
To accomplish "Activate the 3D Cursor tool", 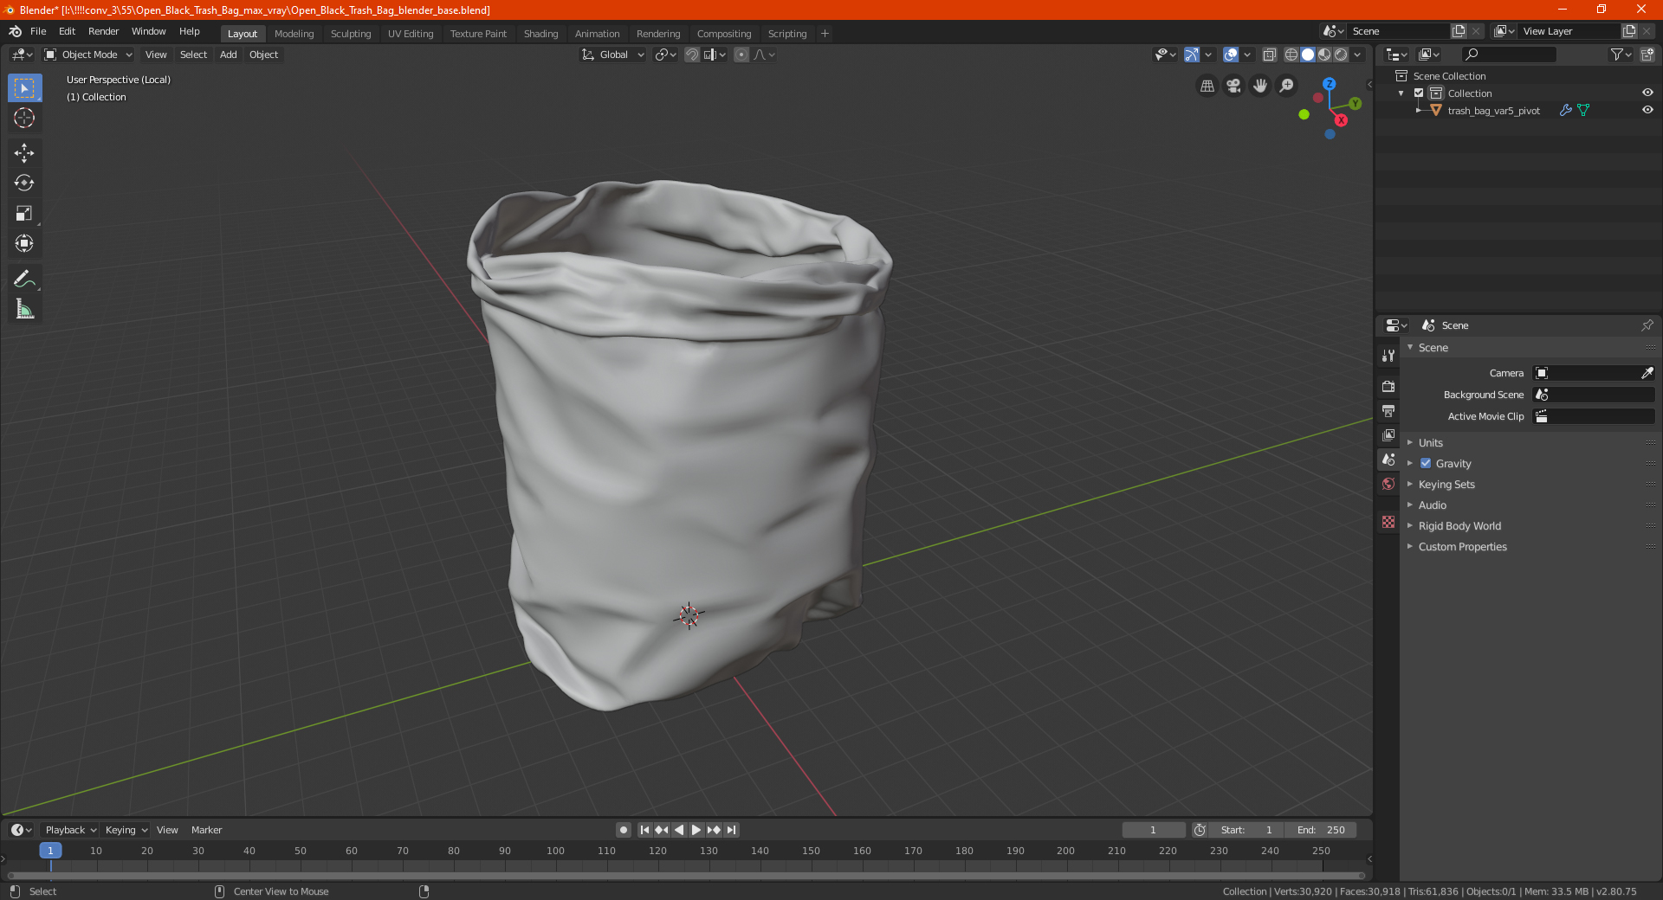I will [x=24, y=118].
